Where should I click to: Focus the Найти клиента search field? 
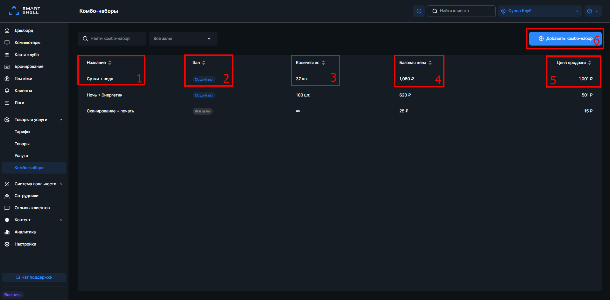(461, 11)
